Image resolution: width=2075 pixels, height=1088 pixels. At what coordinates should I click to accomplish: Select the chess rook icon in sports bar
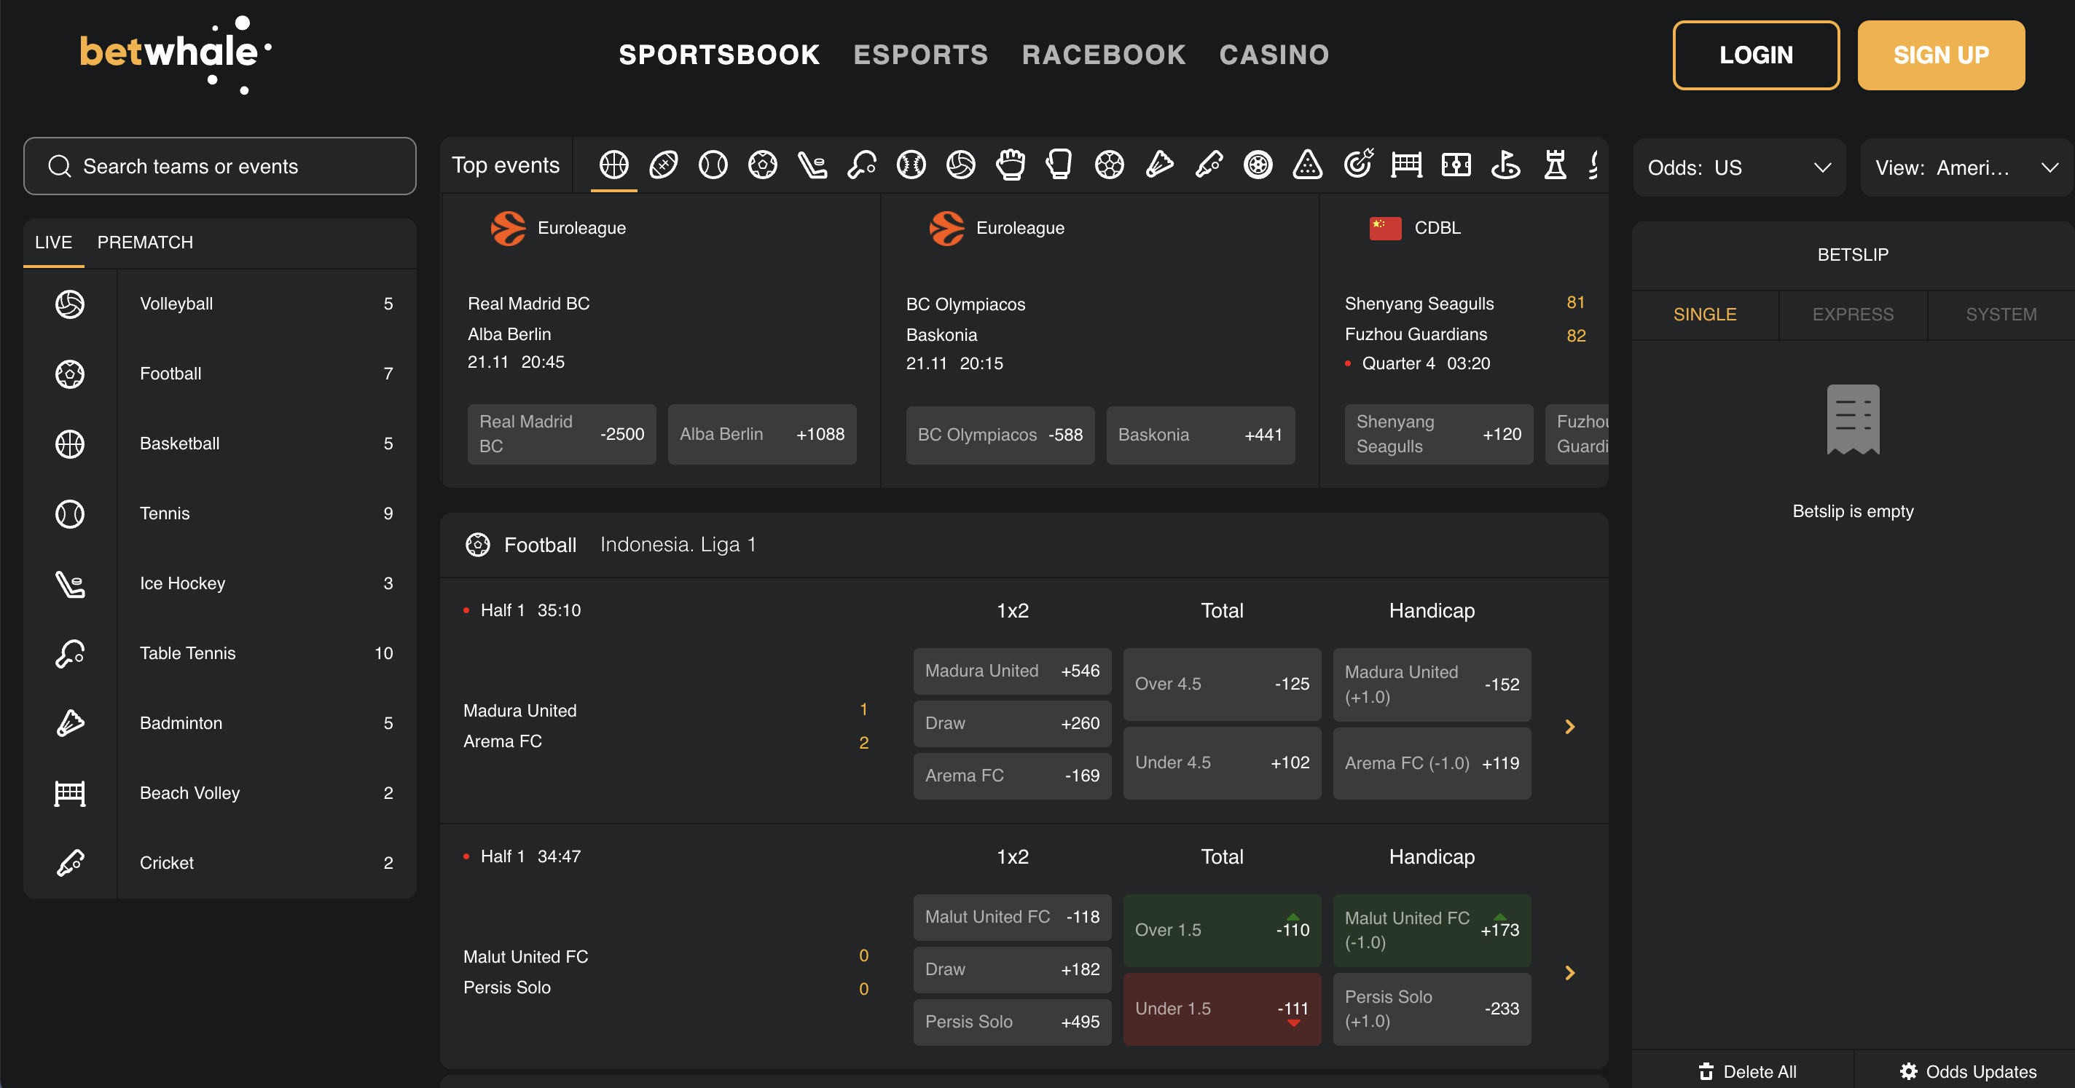pos(1556,165)
